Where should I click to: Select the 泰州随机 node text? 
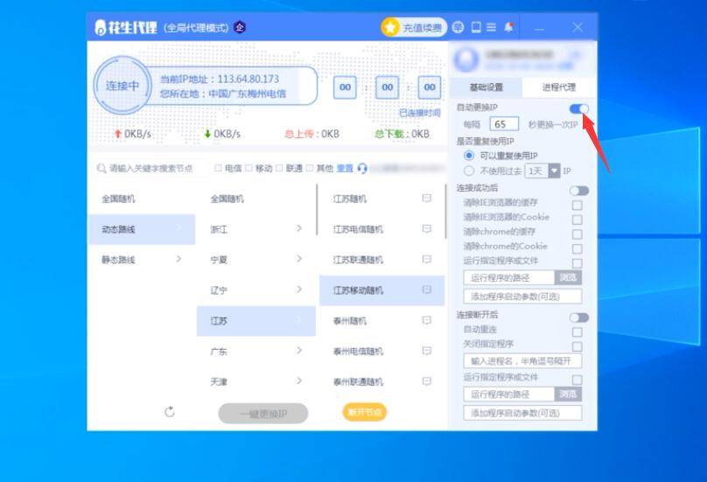pyautogui.click(x=349, y=321)
